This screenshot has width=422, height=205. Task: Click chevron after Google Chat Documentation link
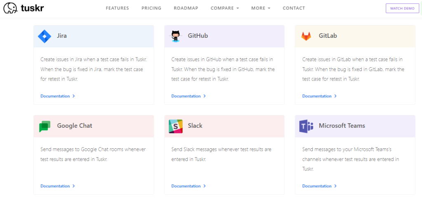point(74,186)
